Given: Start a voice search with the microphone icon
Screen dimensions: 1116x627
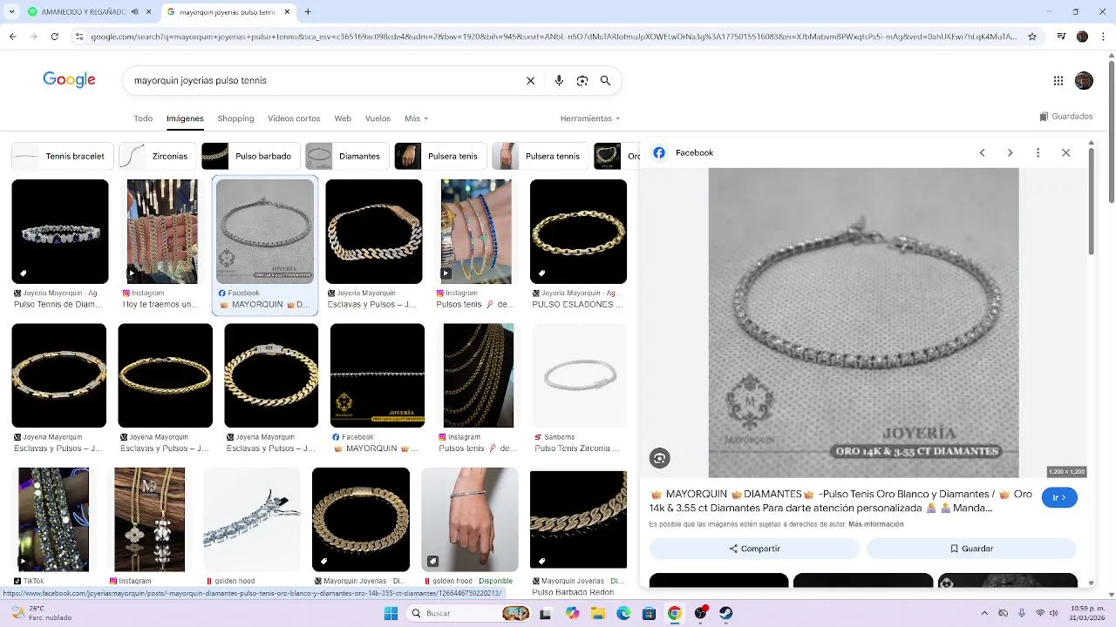Looking at the screenshot, I should (x=559, y=80).
